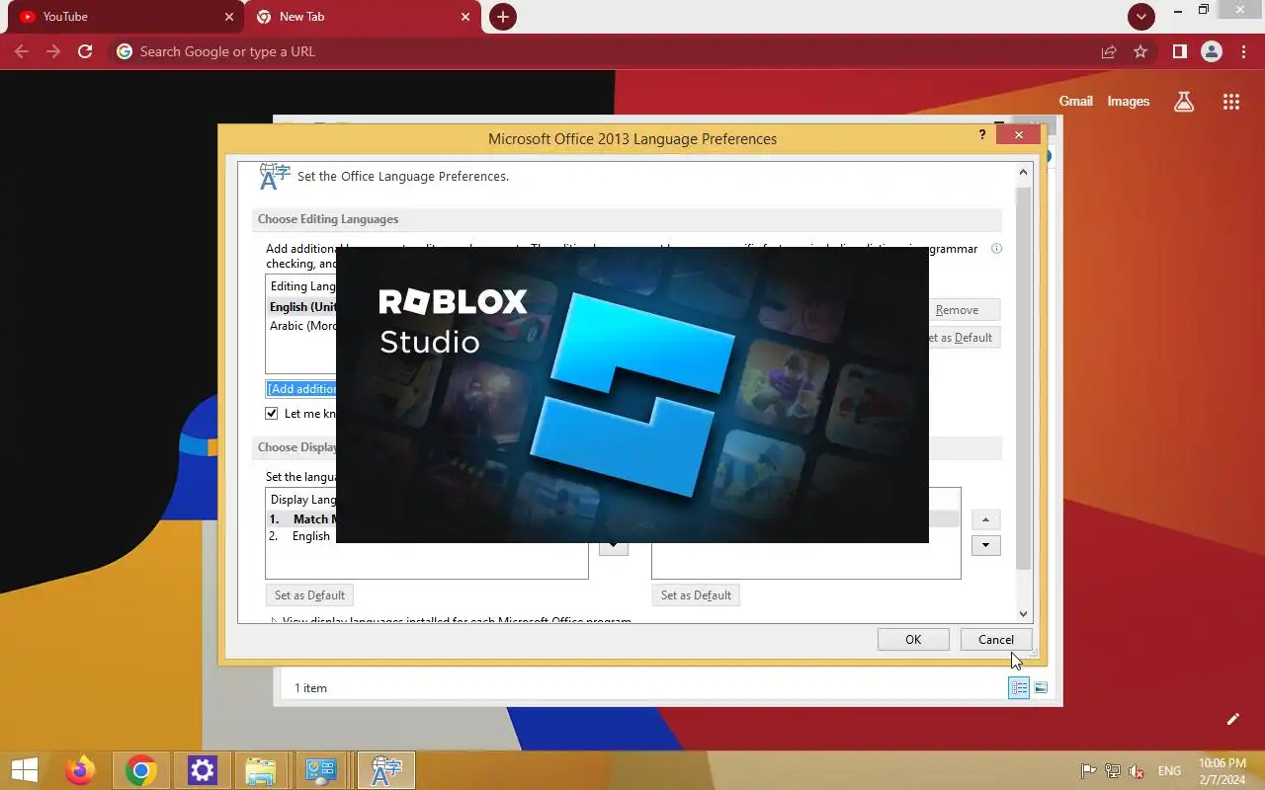Select the Office Language Preferences taskbar icon
1265x790 pixels.
click(386, 770)
